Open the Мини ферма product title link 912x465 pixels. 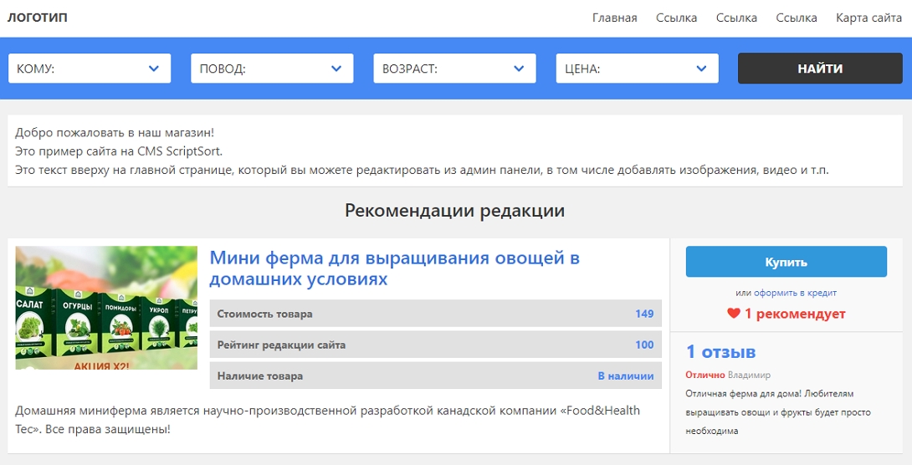394,268
